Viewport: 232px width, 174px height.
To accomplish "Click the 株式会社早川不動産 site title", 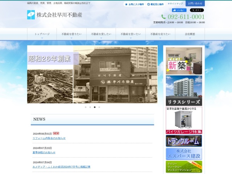I will [x=59, y=15].
